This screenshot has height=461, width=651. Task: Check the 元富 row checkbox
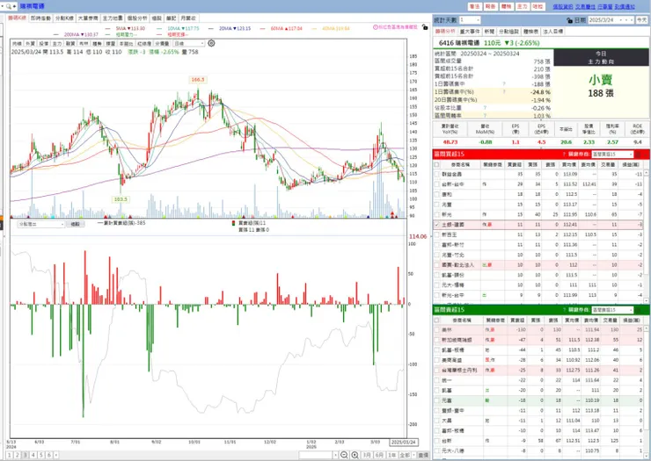436,400
